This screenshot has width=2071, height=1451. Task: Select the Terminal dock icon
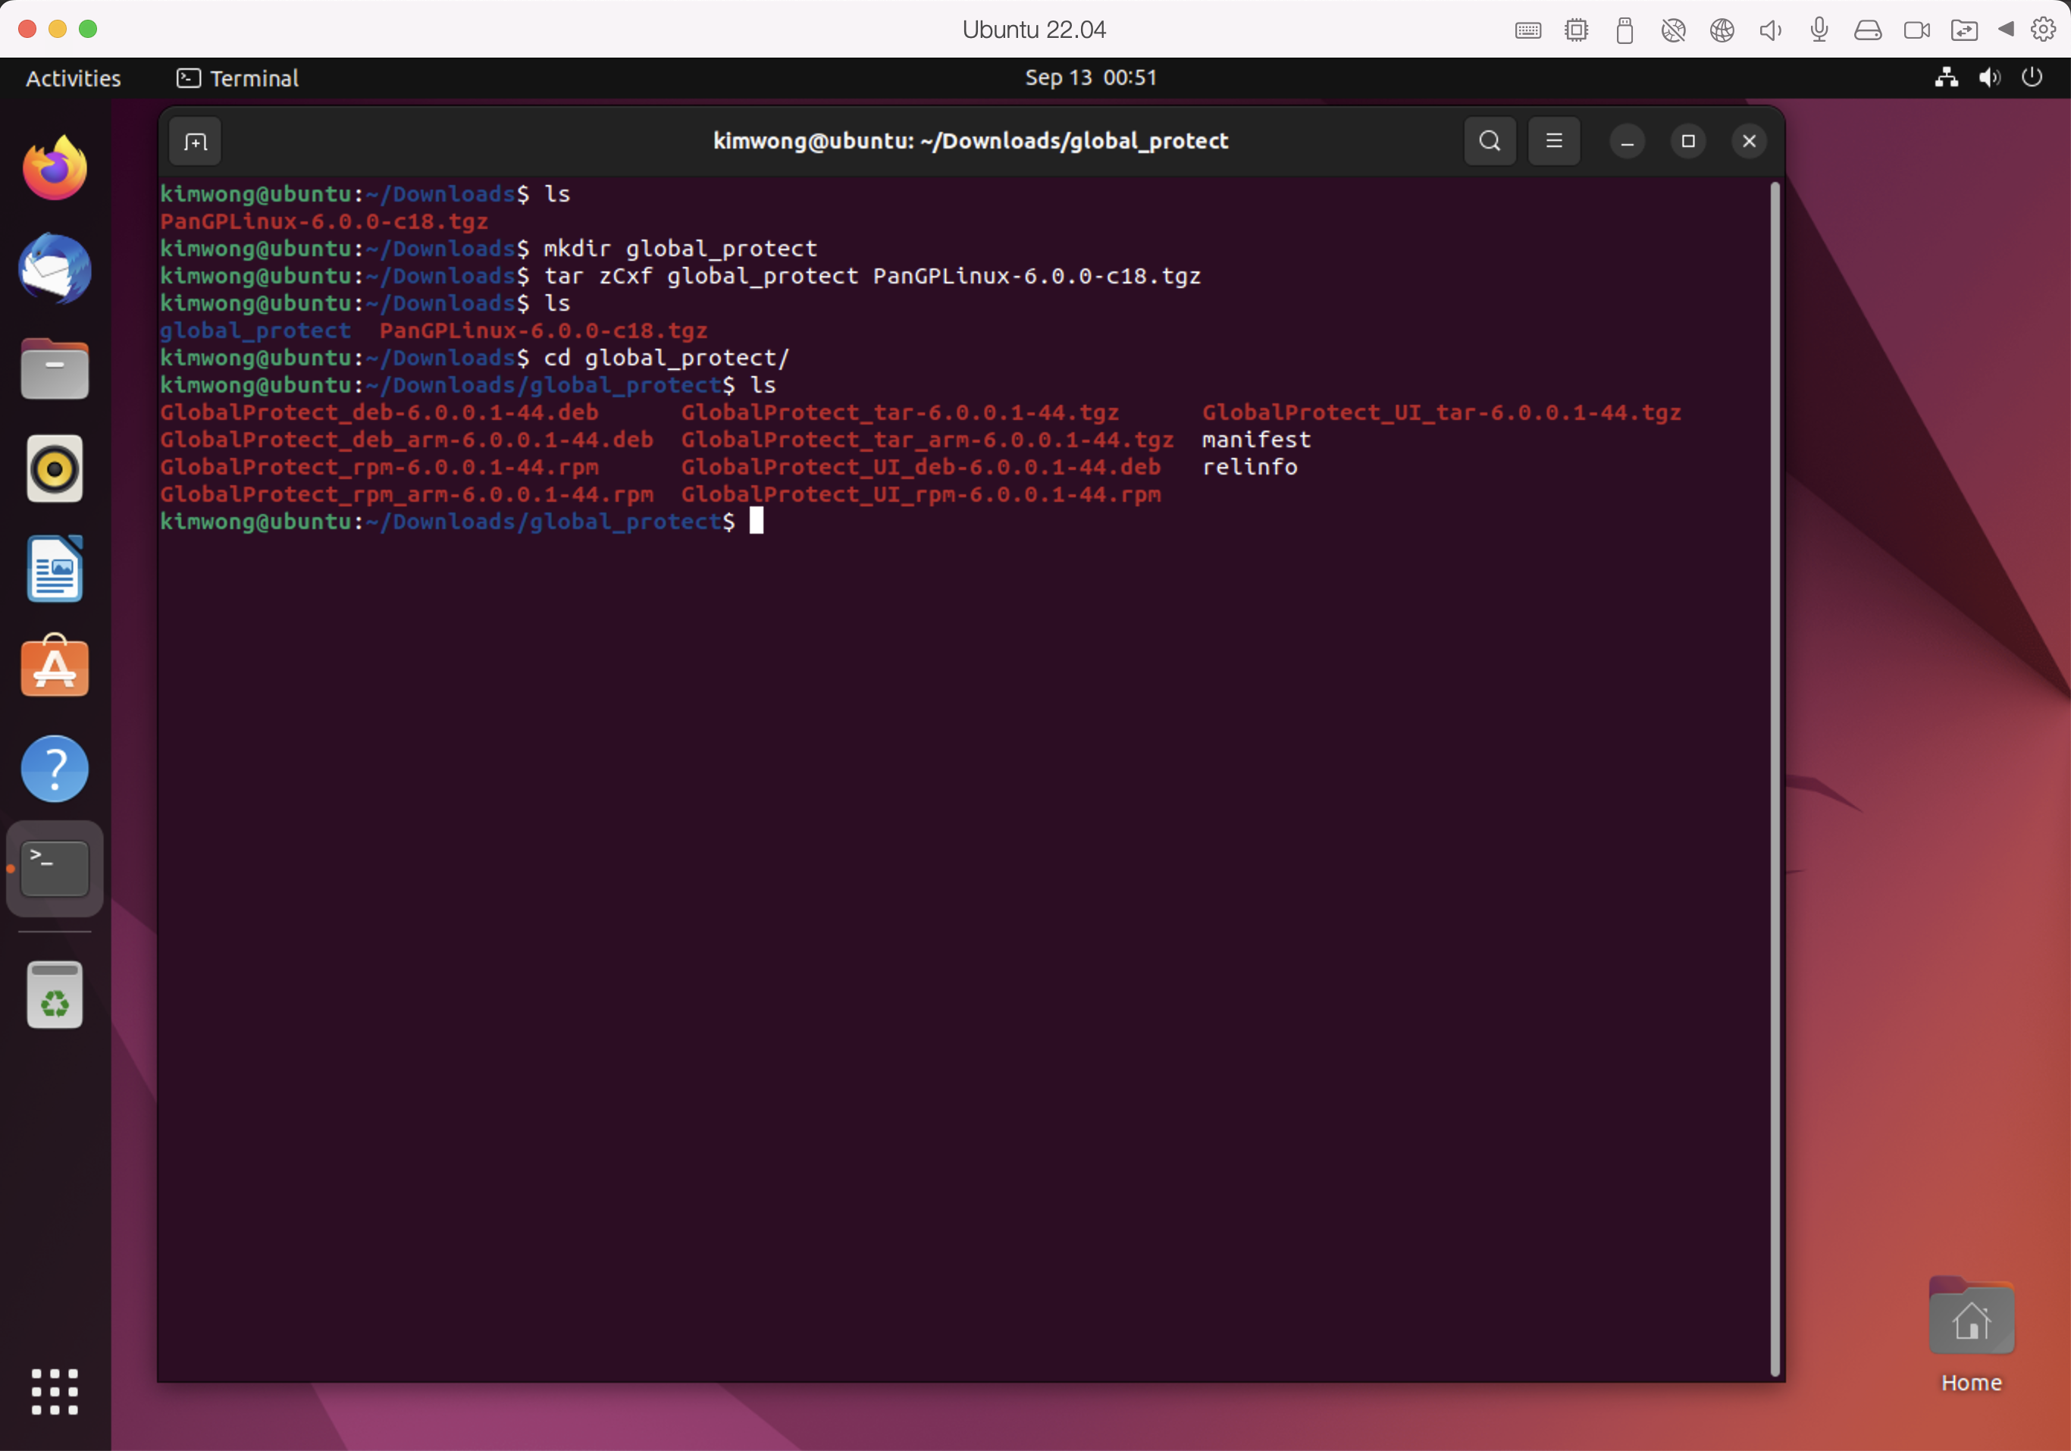click(55, 869)
